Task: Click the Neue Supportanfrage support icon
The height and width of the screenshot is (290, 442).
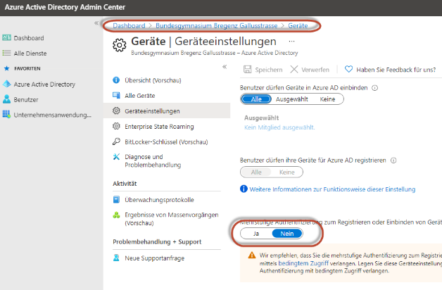Action: 116,258
